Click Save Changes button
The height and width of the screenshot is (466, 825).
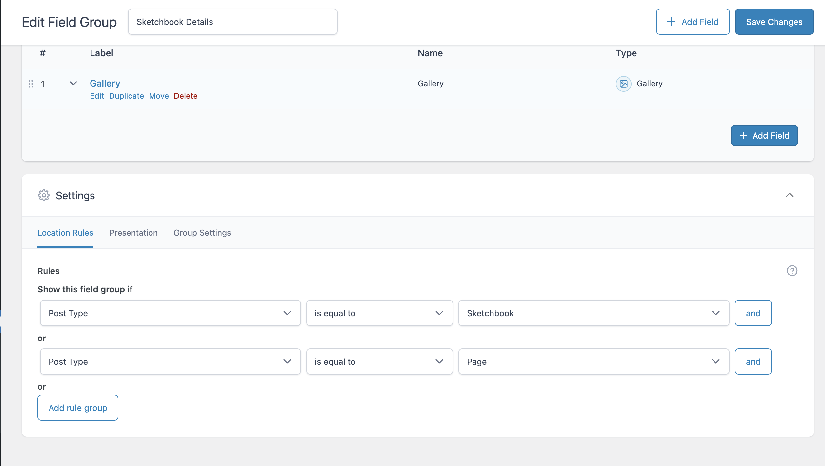point(774,22)
